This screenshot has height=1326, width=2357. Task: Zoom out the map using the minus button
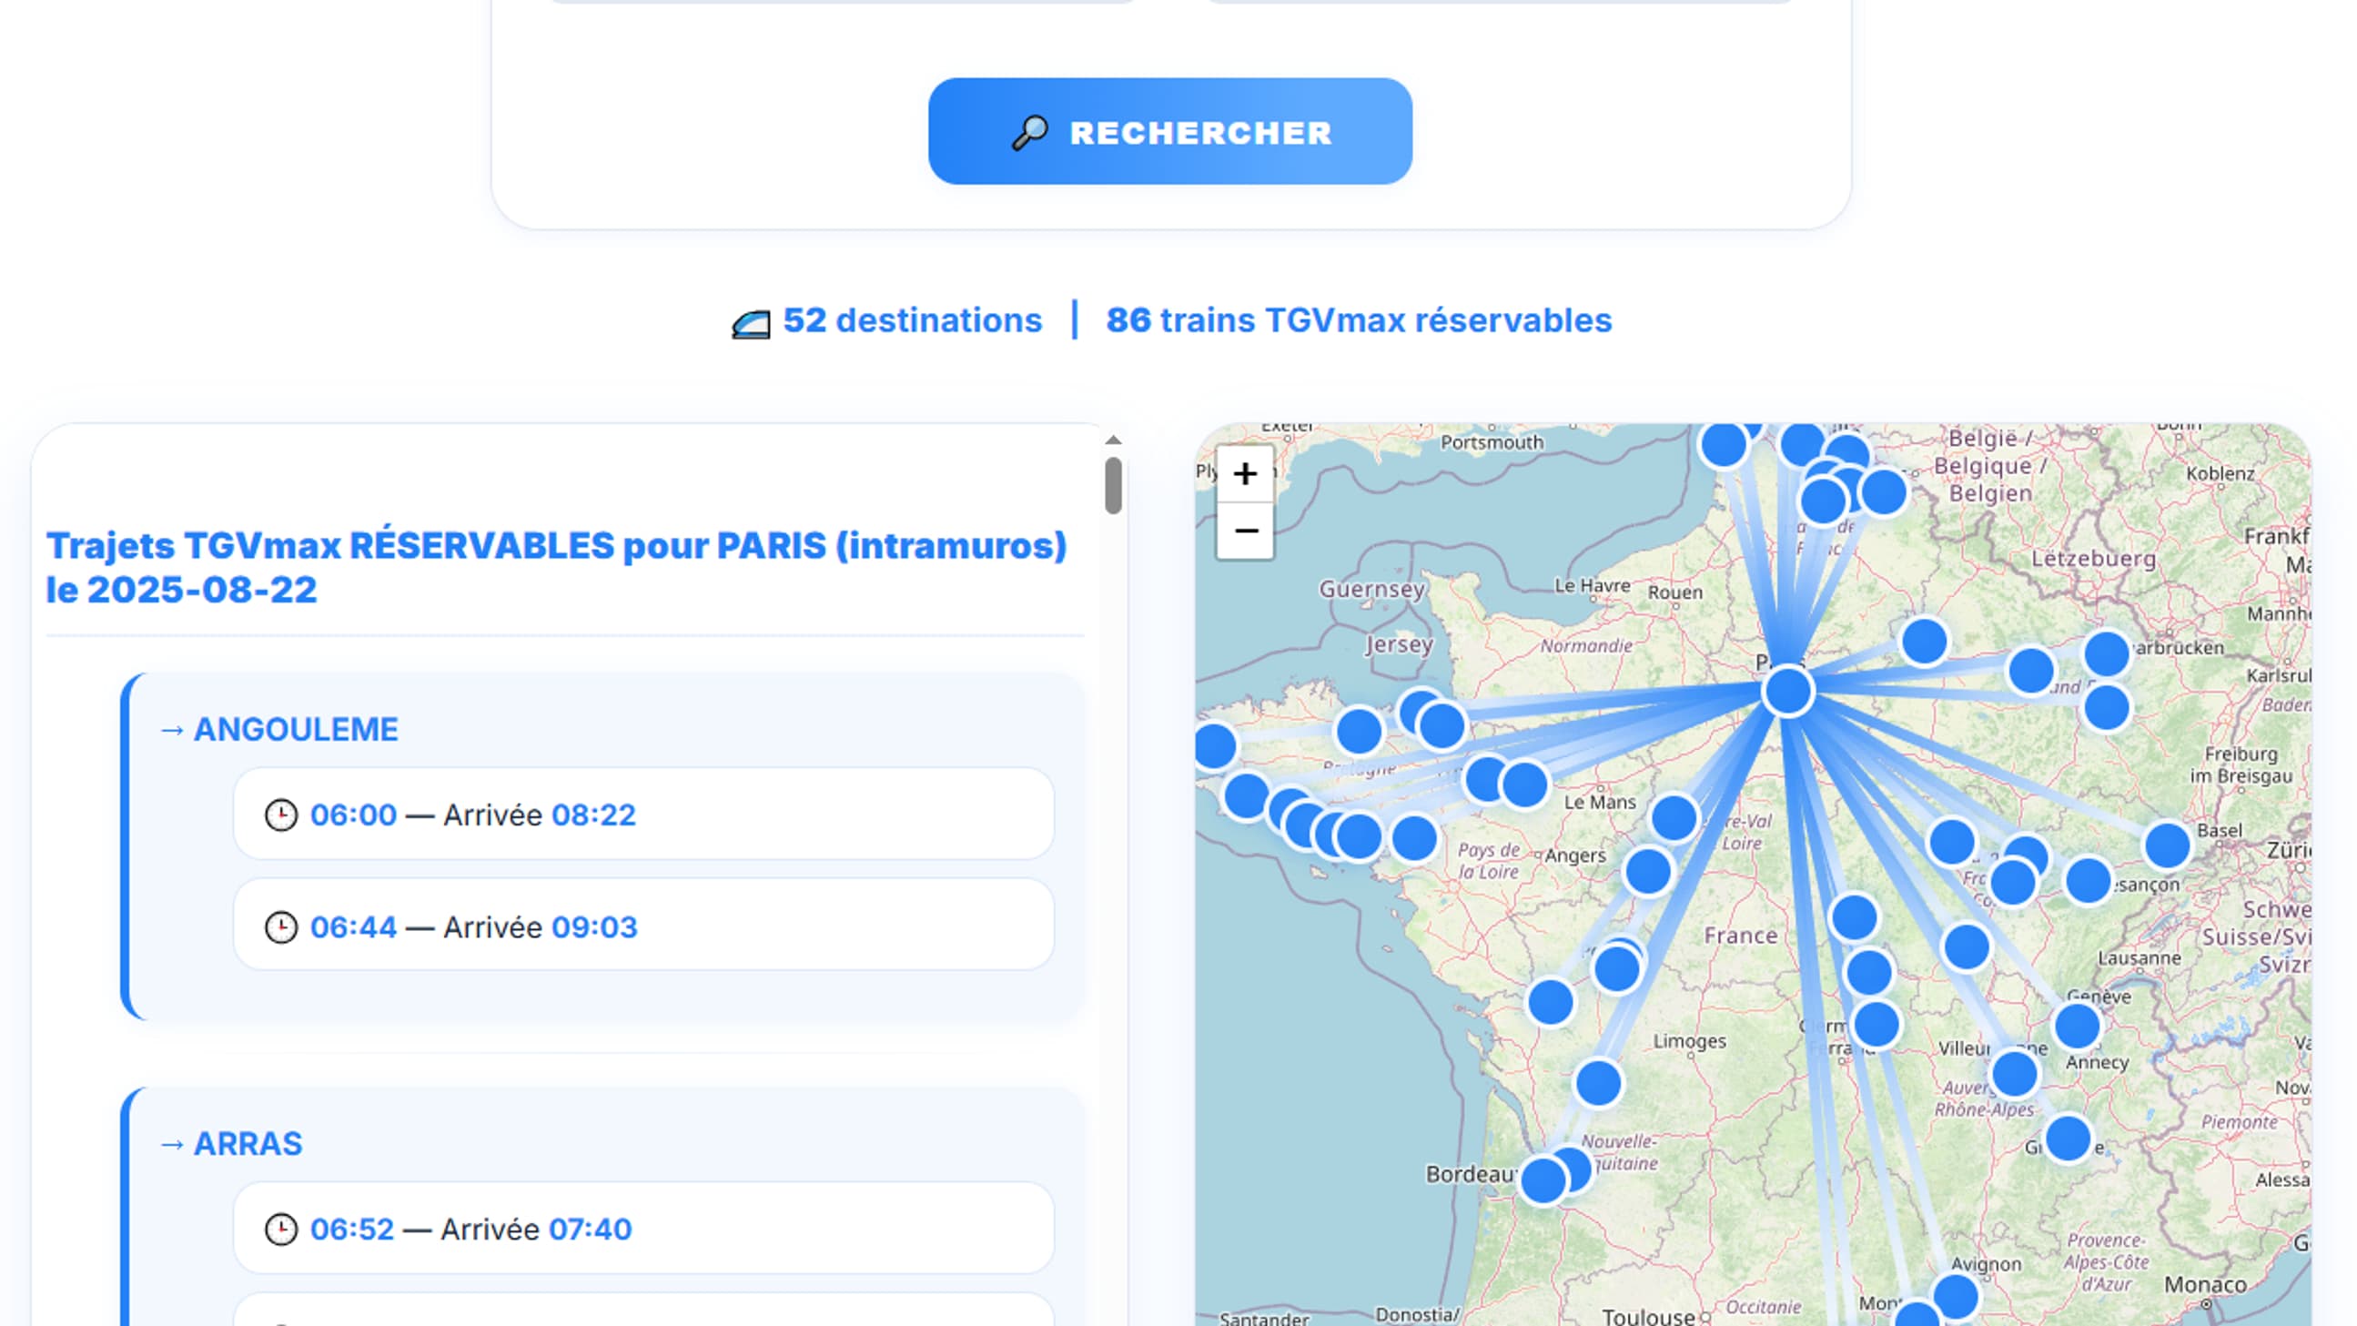pos(1244,529)
